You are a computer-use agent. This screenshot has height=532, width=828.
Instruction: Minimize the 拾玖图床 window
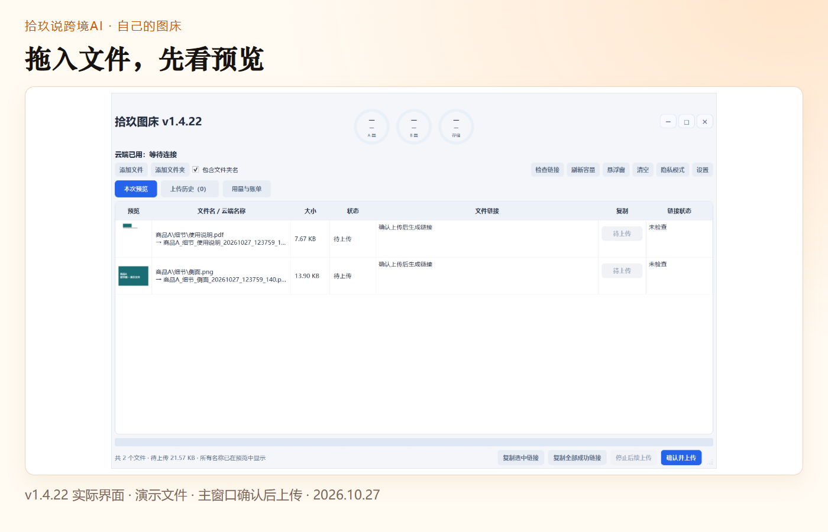[x=668, y=122]
